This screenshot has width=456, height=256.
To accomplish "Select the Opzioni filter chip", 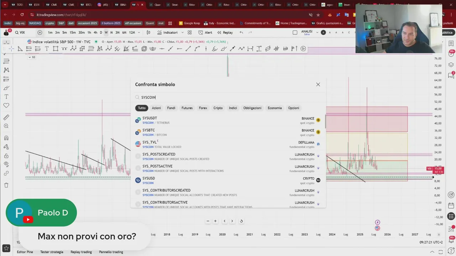I will 294,108.
